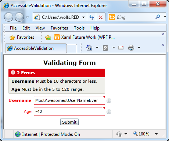Select the AccessibleValidation tab
Viewport: 169px width, 141px height.
pyautogui.click(x=36, y=48)
